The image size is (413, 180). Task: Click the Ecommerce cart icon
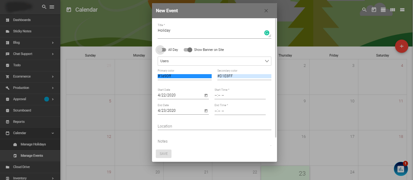pyautogui.click(x=8, y=77)
